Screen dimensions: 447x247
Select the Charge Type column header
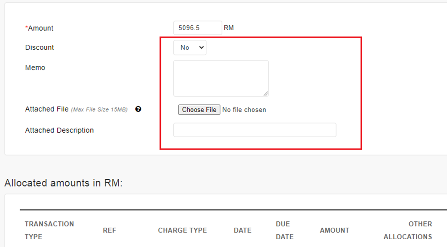coord(182,231)
